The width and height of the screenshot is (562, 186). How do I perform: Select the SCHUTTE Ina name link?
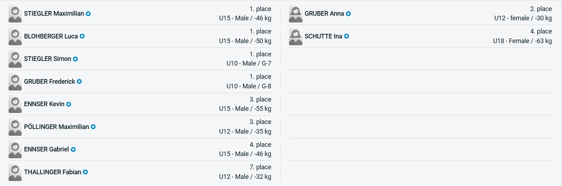pyautogui.click(x=323, y=36)
